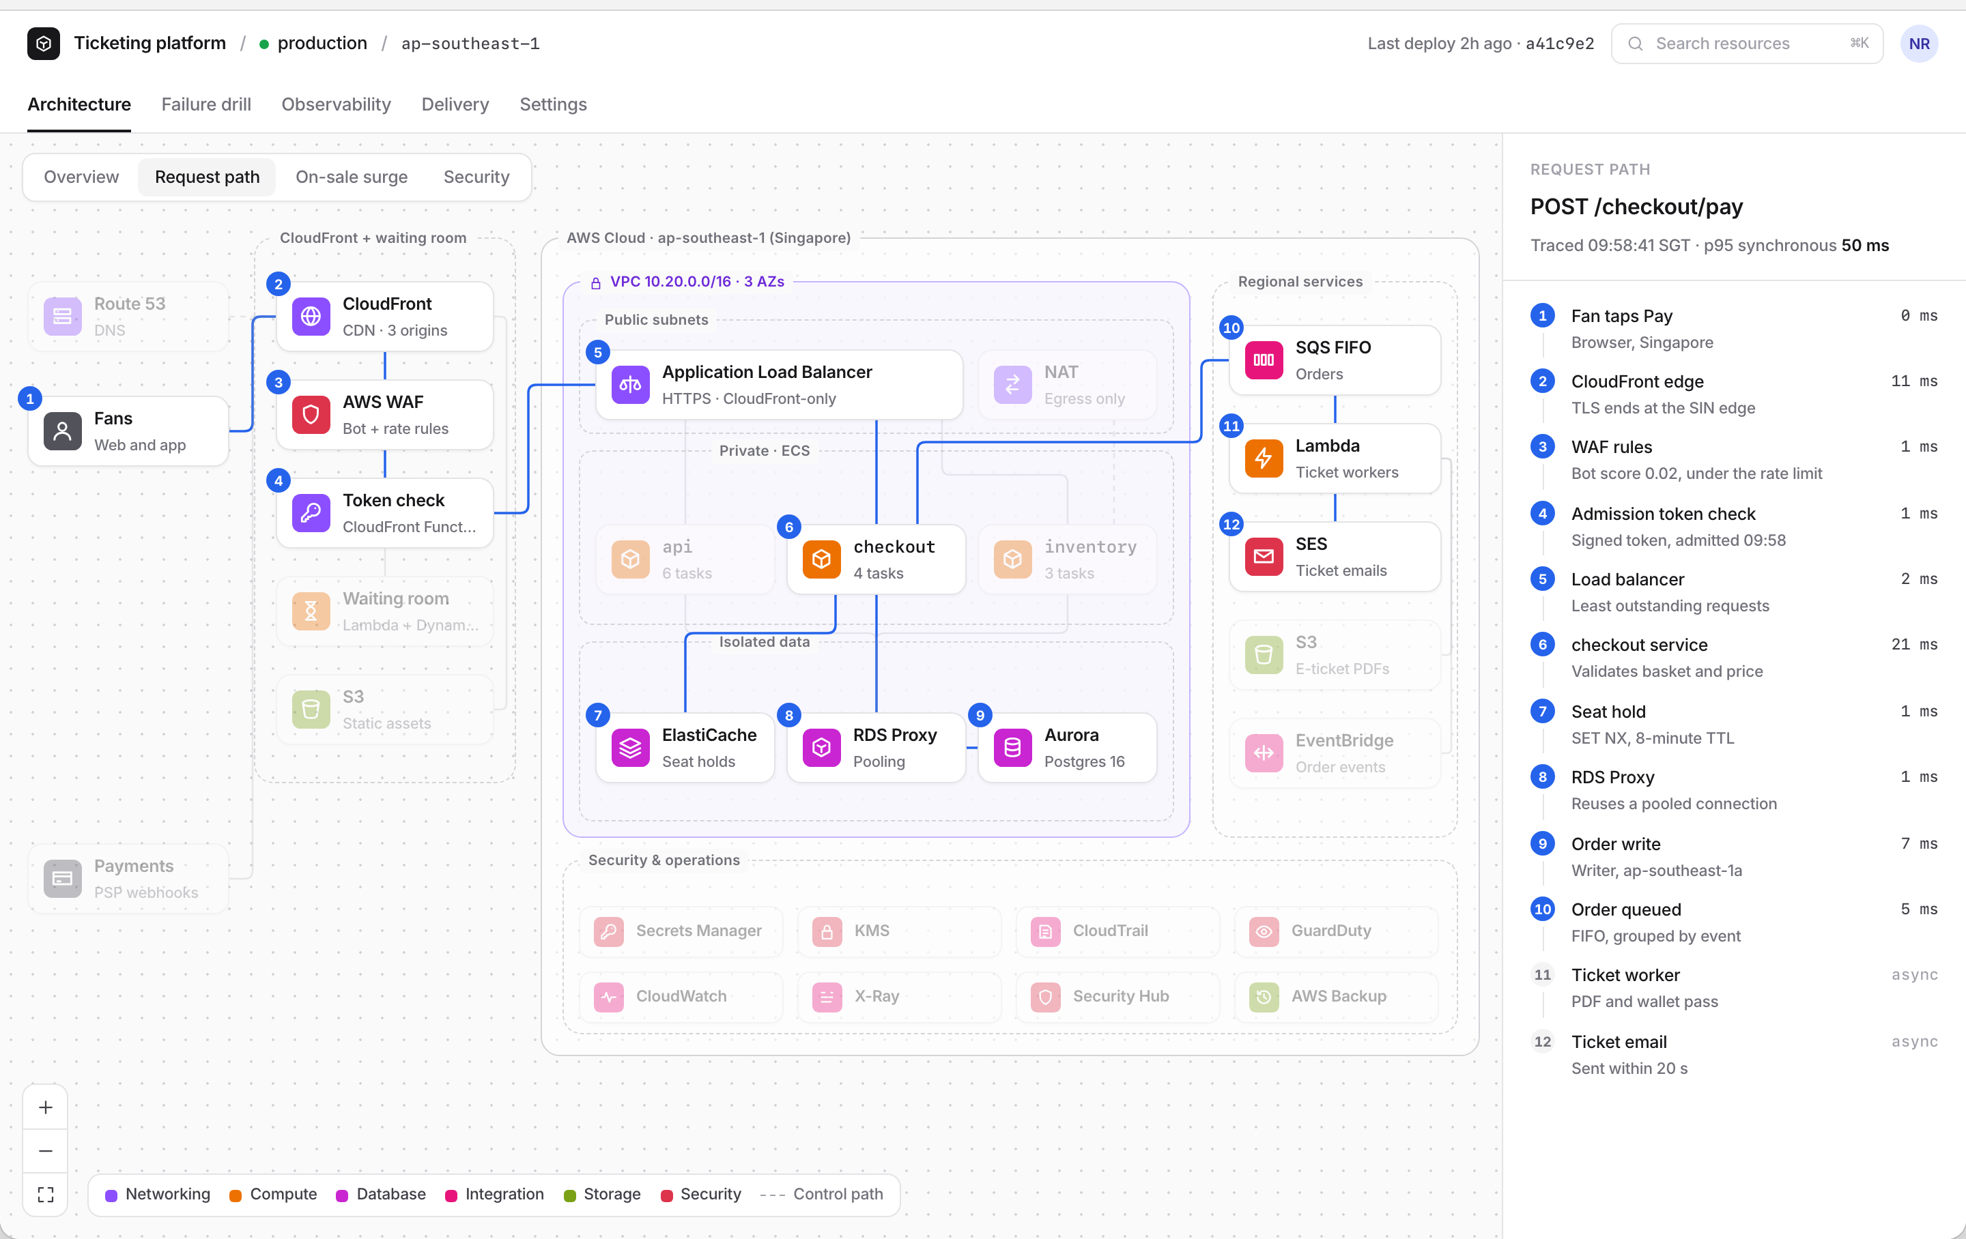Click the Aurora database icon
This screenshot has height=1239, width=1966.
1012,748
